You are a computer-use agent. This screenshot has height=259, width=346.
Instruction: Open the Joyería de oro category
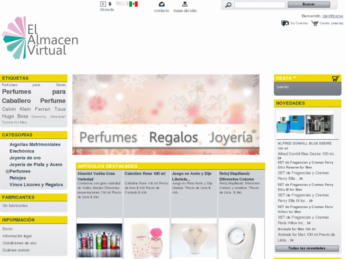pyautogui.click(x=25, y=158)
